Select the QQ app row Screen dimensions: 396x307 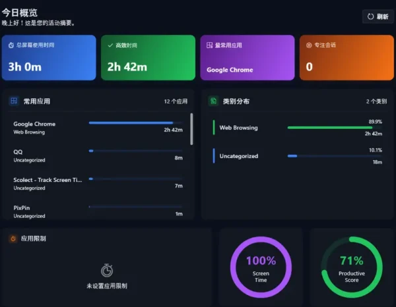98,155
